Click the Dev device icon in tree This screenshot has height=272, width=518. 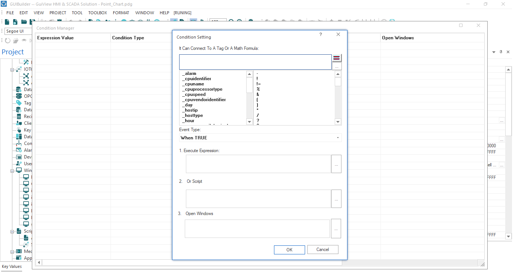(x=18, y=157)
